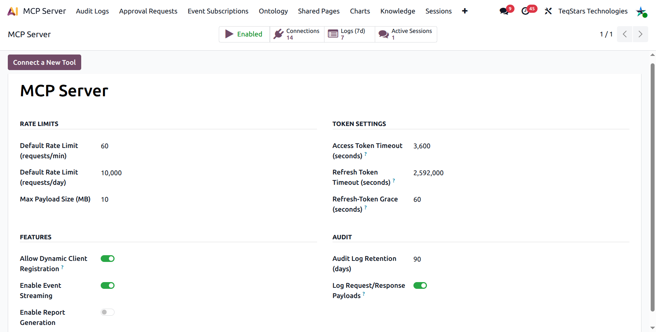Click the RATE LIMITS section heading
Screen dimensions: 656x332
point(39,124)
